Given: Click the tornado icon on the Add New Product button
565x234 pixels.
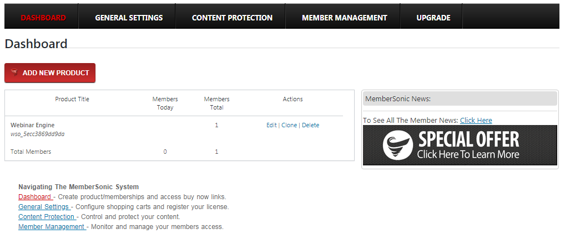Looking at the screenshot, I should click(x=14, y=73).
